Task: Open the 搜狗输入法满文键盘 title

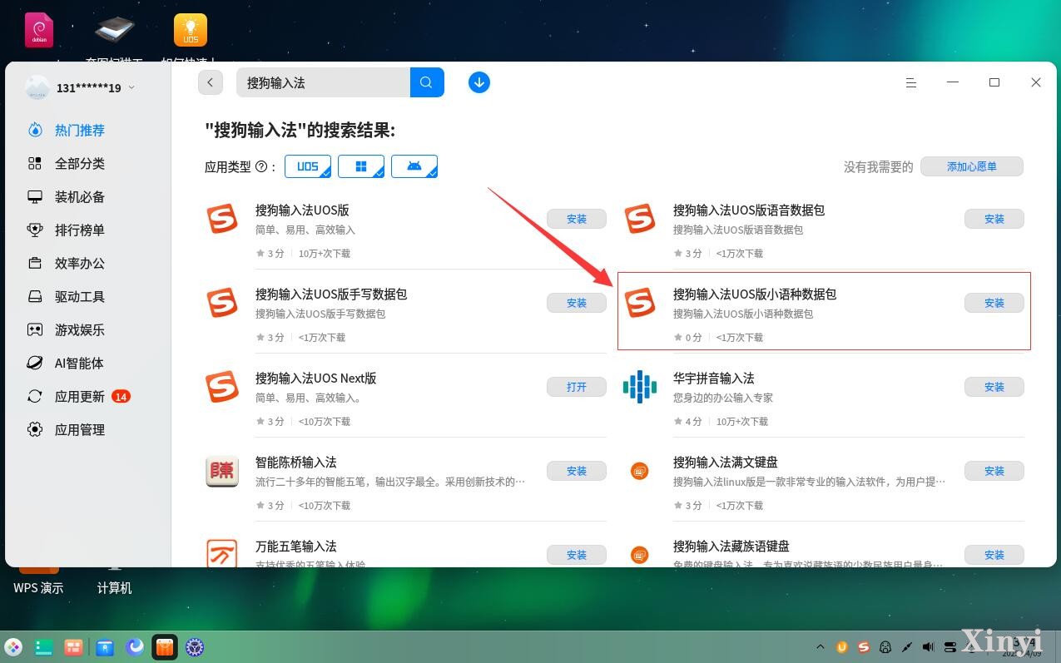Action: (726, 463)
